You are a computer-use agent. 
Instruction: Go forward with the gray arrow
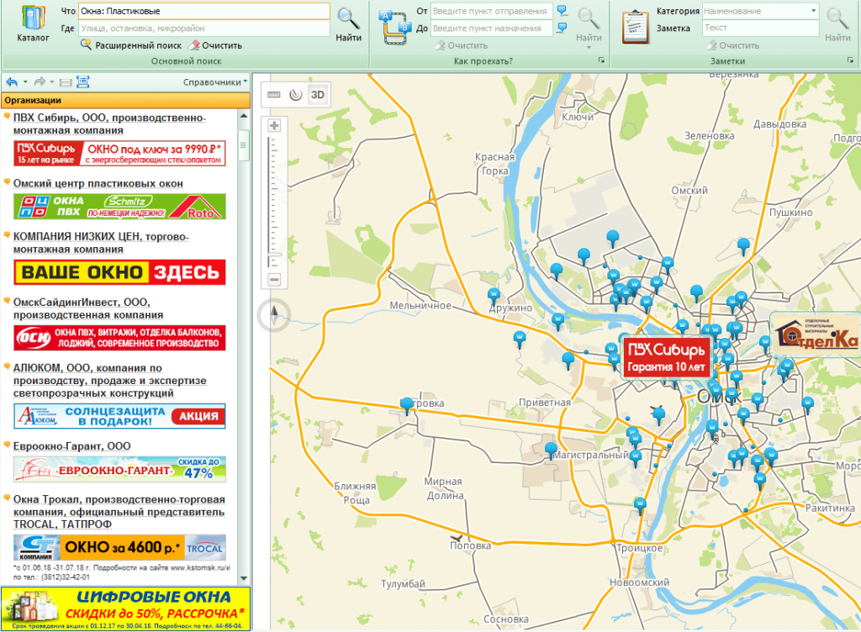coord(40,82)
